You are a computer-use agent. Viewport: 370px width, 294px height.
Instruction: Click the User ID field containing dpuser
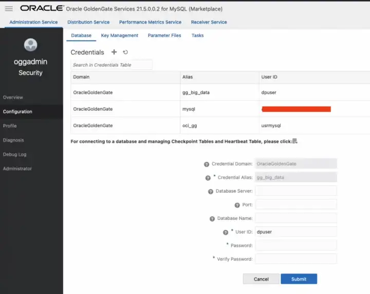point(296,232)
